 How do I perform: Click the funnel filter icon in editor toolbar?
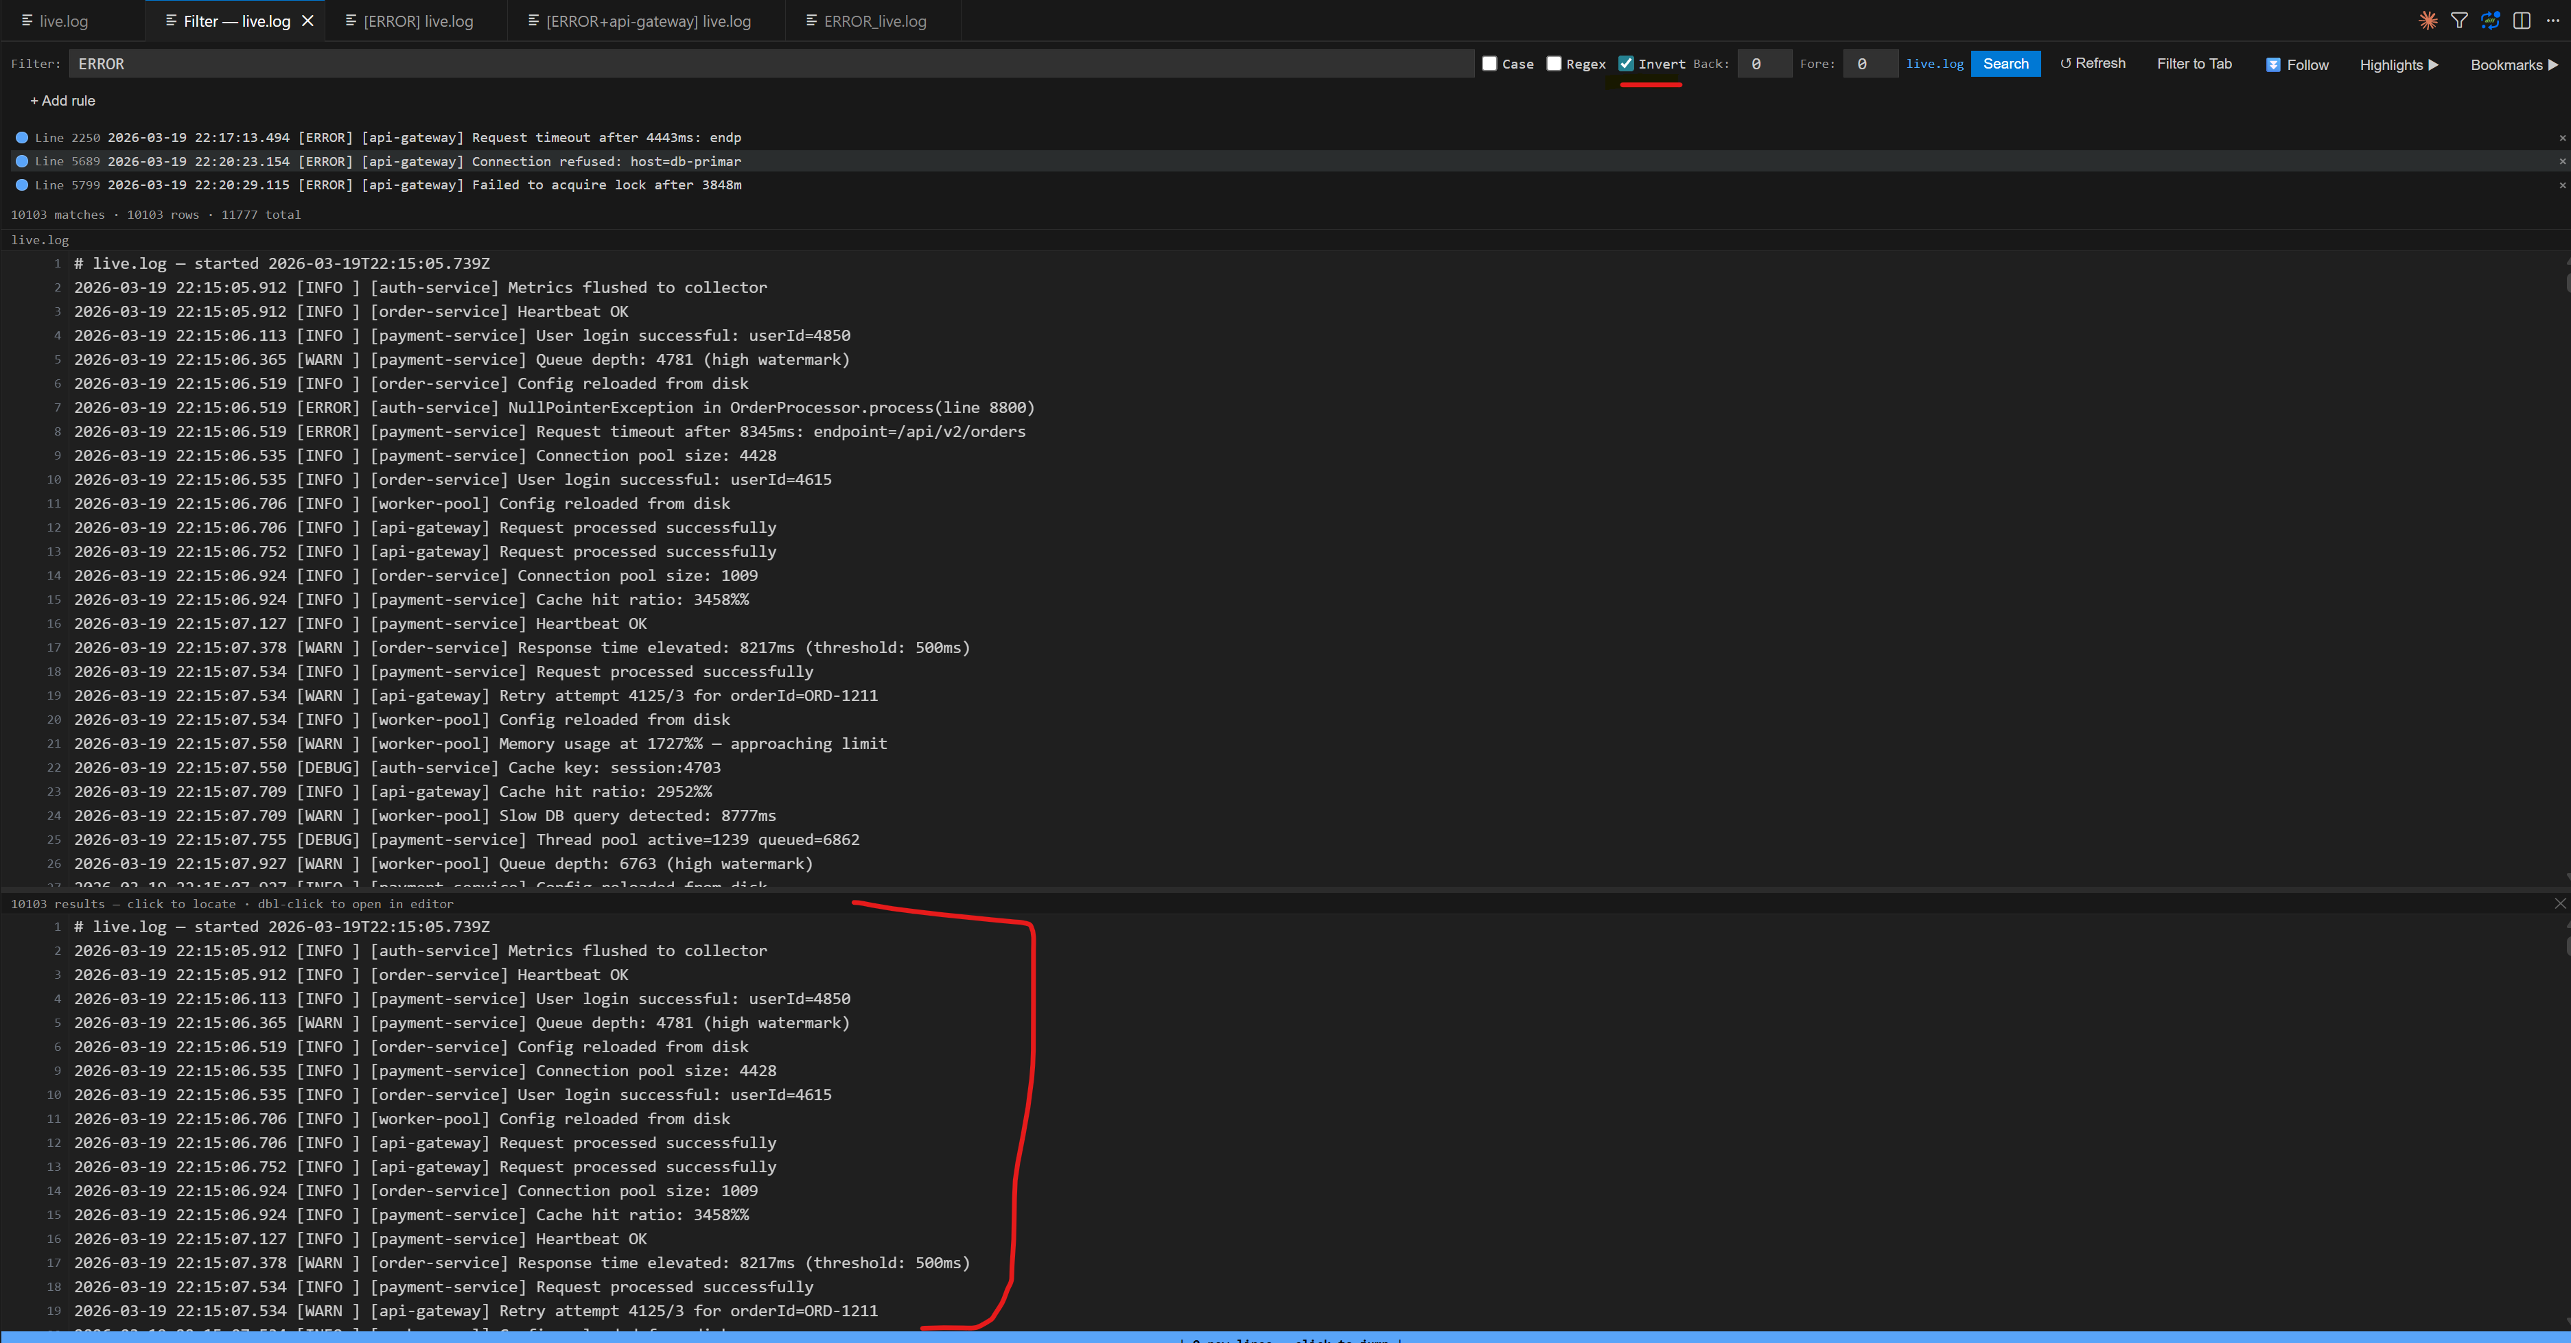pos(2459,21)
